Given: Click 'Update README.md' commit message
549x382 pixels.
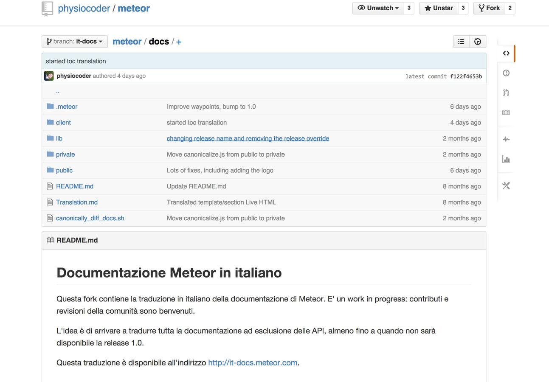Looking at the screenshot, I should coord(197,186).
